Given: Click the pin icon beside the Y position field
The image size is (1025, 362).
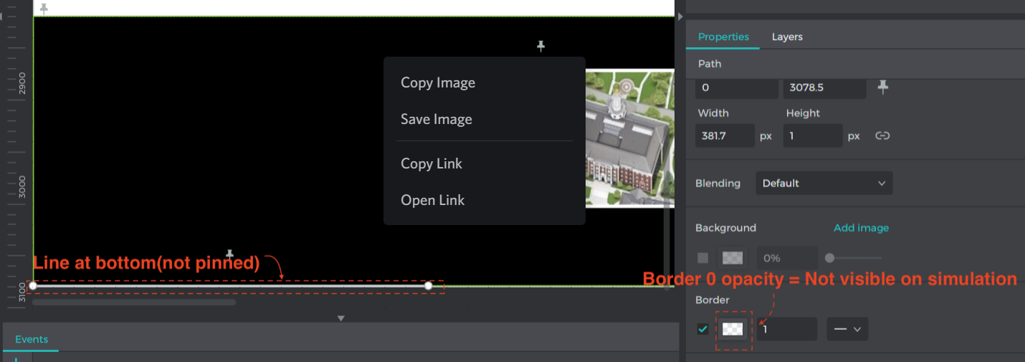Looking at the screenshot, I should [883, 87].
